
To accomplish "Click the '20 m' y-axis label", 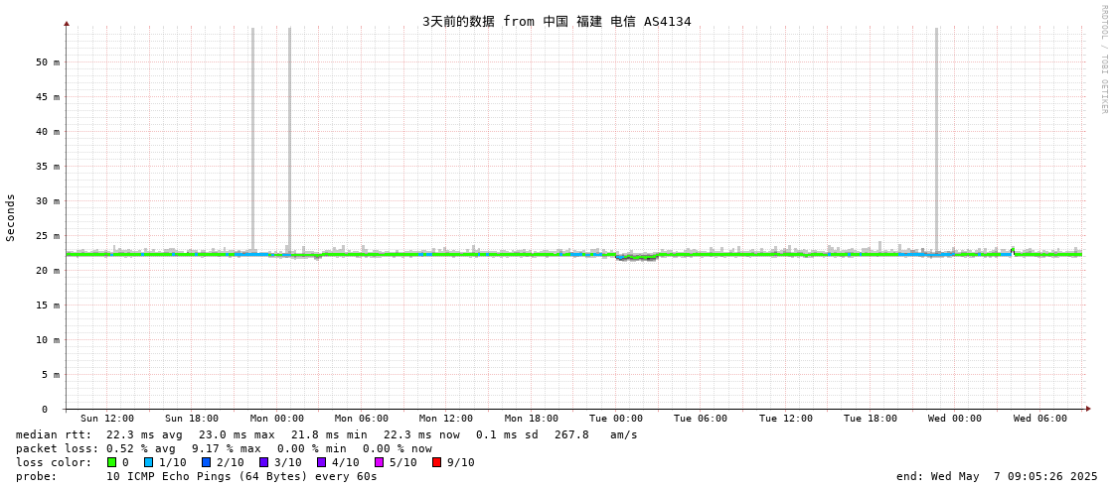I will (48, 270).
